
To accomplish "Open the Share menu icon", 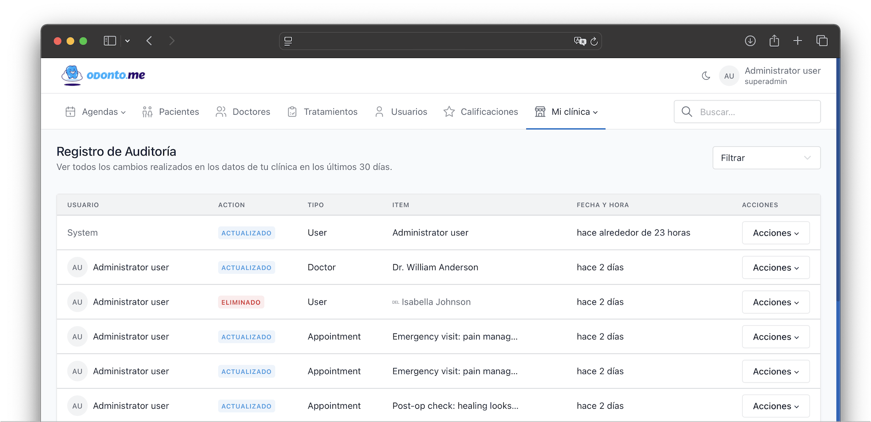I will pos(774,40).
